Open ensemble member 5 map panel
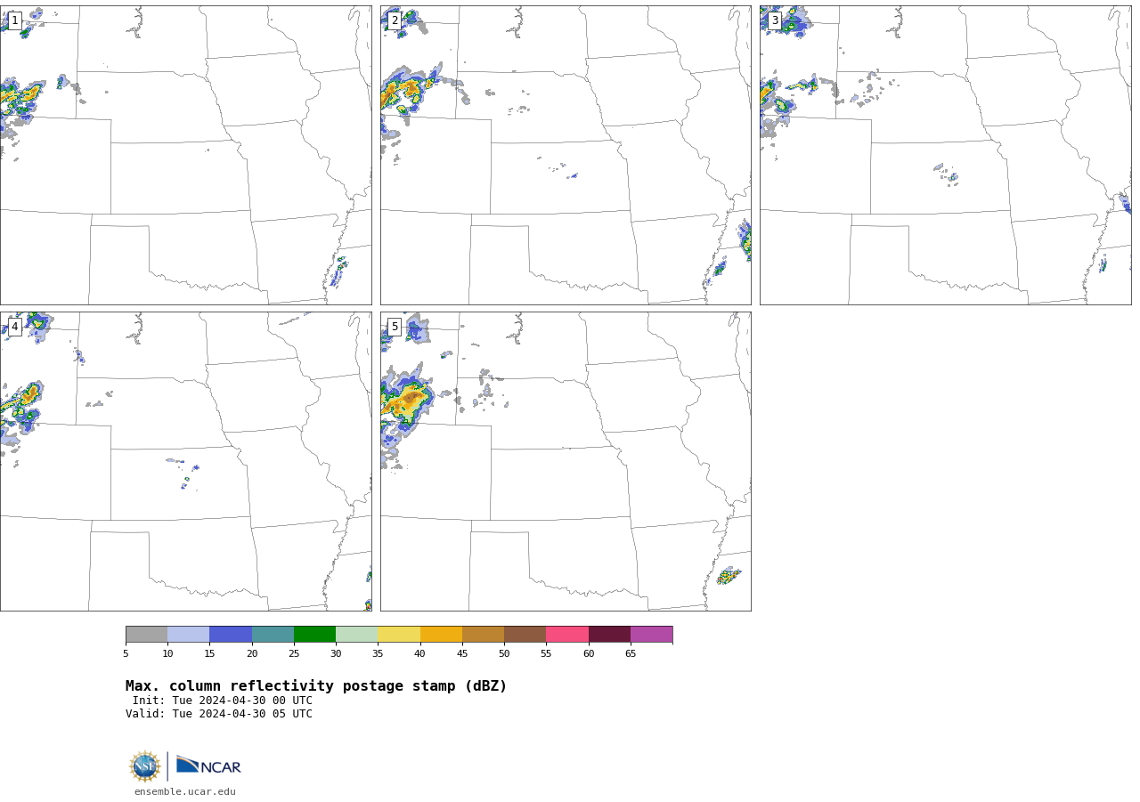1140x802 pixels. pos(566,461)
